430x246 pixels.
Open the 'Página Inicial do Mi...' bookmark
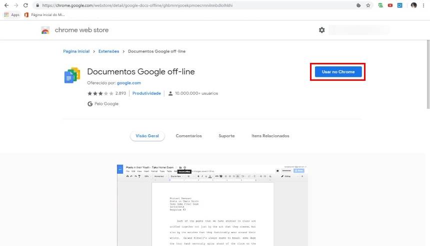point(44,15)
